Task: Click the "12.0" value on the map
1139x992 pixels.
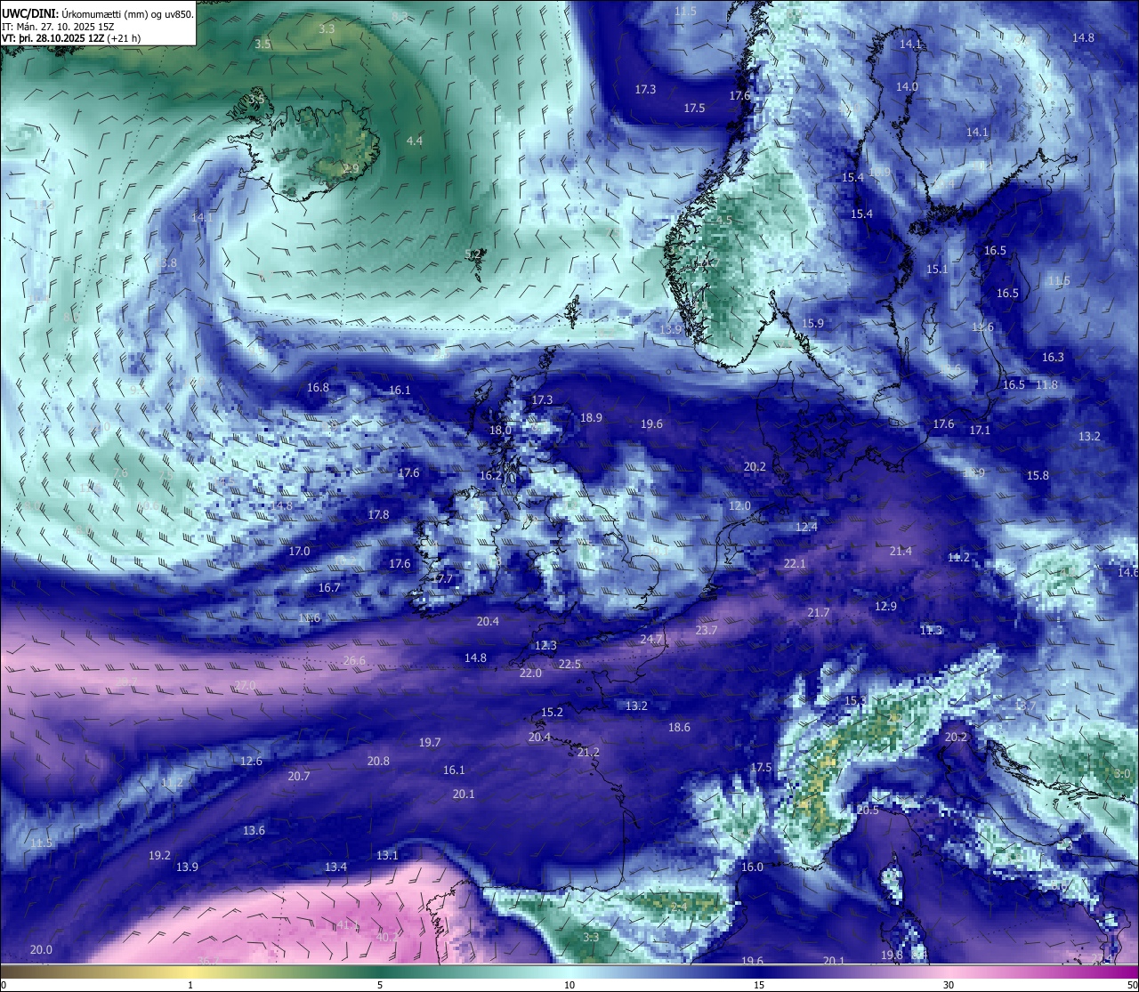Action: coord(739,505)
